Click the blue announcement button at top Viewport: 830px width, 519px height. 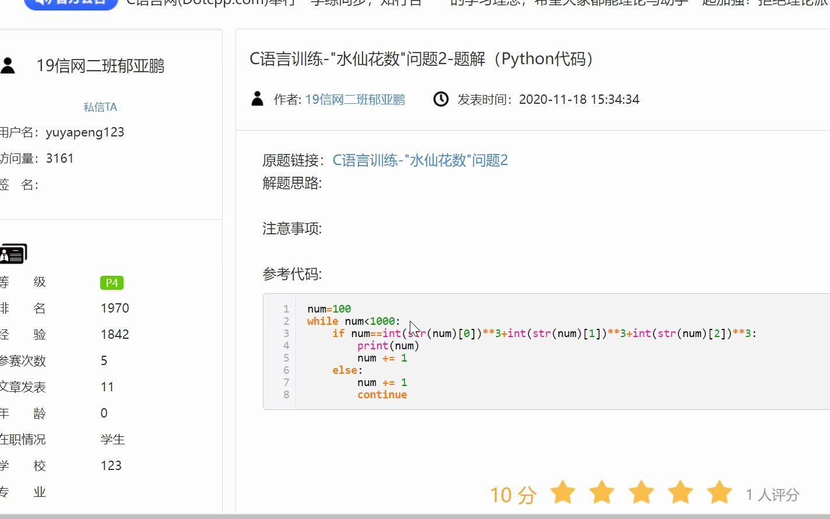[71, 3]
